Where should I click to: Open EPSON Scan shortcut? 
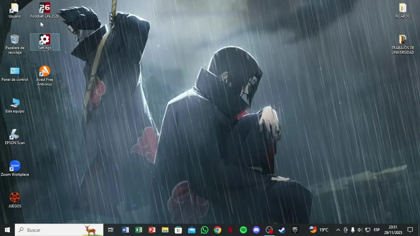pos(15,137)
